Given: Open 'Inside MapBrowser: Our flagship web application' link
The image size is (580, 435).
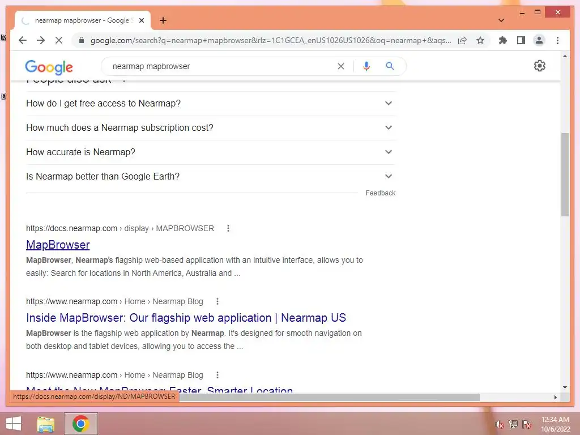Looking at the screenshot, I should [186, 318].
